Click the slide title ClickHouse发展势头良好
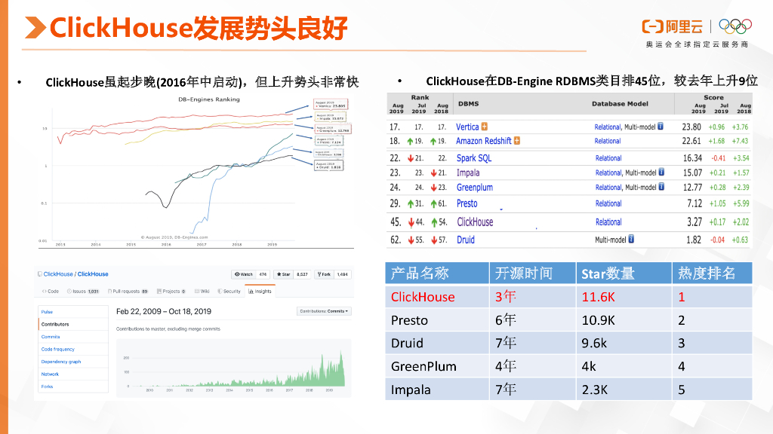The height and width of the screenshot is (434, 773). [x=199, y=28]
